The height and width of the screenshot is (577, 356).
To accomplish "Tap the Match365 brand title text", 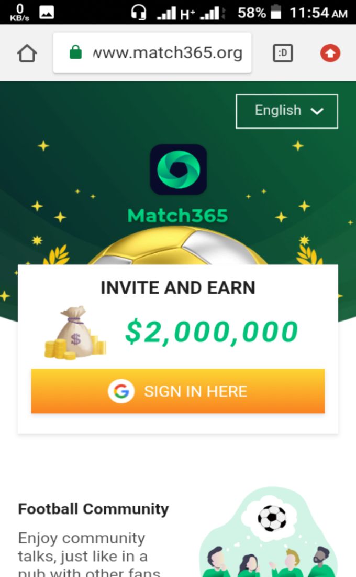I will [178, 216].
